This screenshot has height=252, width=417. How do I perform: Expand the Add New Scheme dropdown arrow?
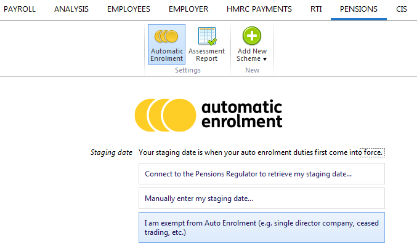coord(265,59)
